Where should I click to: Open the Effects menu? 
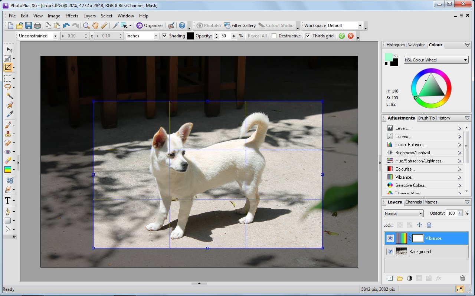(x=72, y=16)
